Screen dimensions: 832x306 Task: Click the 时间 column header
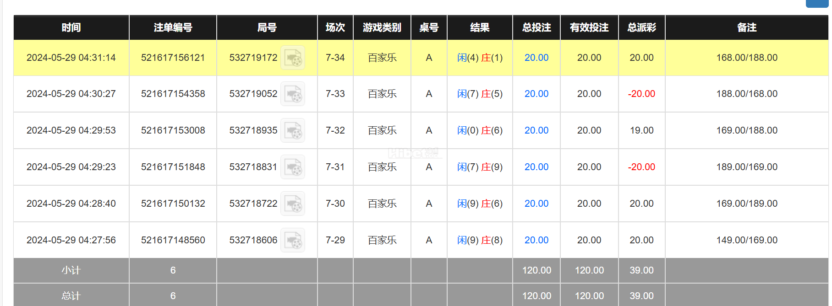click(x=71, y=27)
